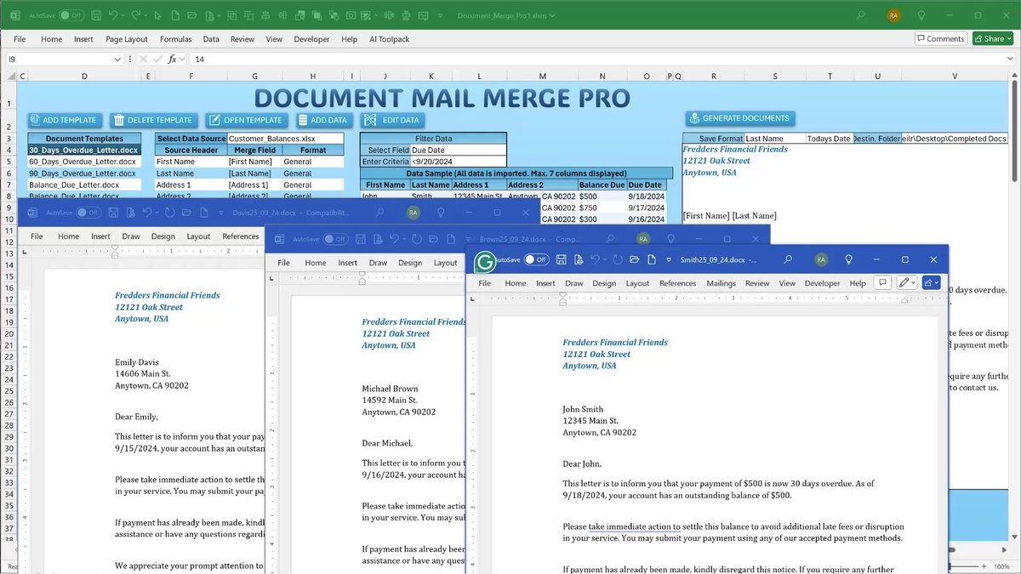The image size is (1021, 574).
Task: Expand the Quick Access Toolbar arrow in Smith25 Word
Action: (x=669, y=259)
